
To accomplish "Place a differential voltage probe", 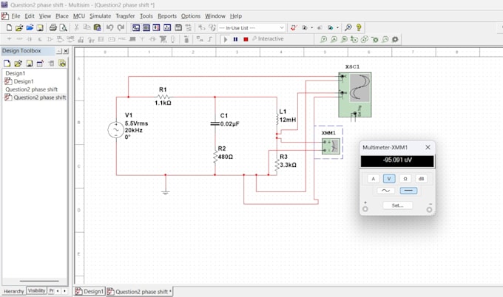I will (354, 39).
